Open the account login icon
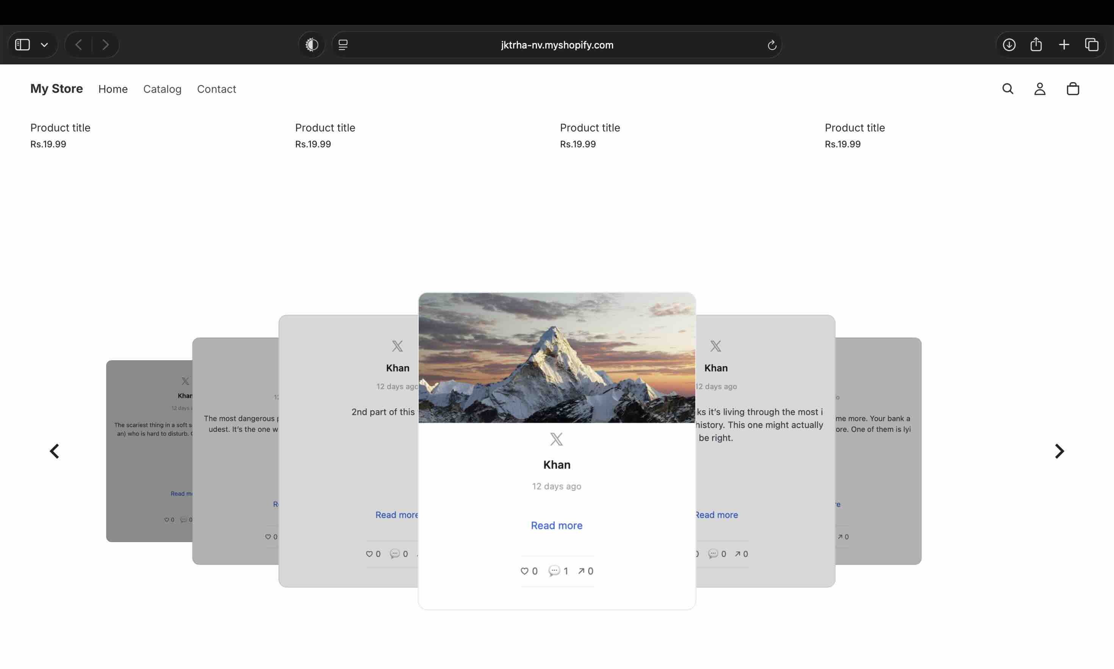Viewport: 1114px width, 669px height. 1040,89
